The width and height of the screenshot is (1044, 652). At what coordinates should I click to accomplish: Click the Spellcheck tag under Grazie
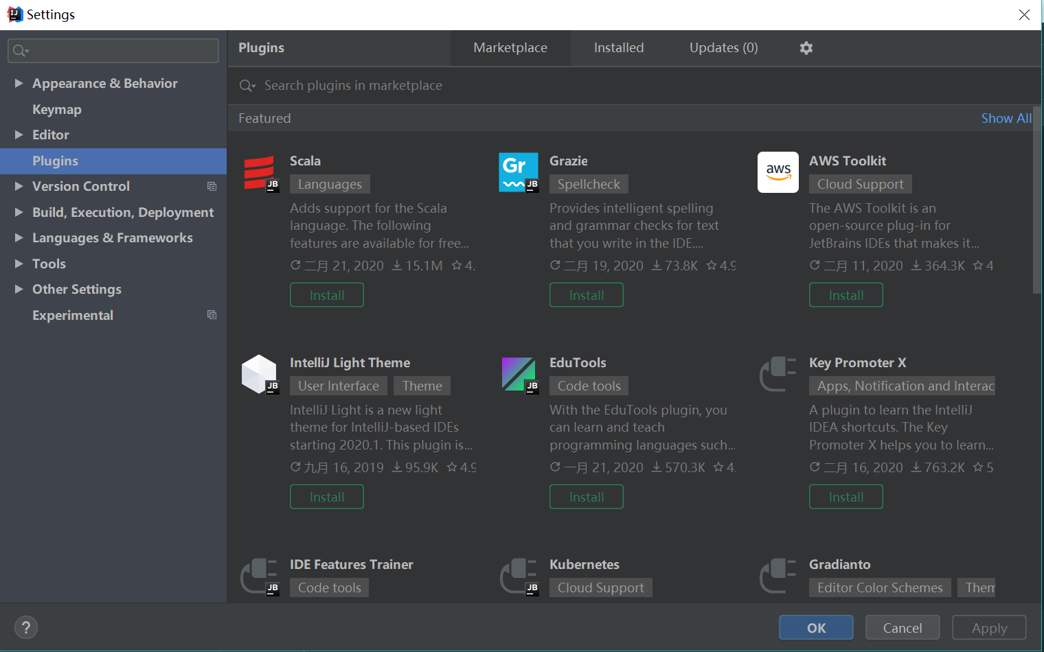(589, 184)
